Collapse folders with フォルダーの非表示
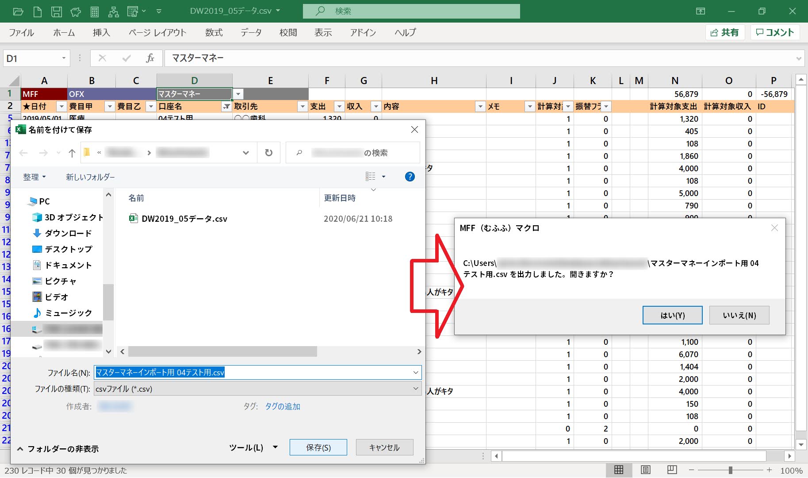This screenshot has height=478, width=808. (x=58, y=449)
